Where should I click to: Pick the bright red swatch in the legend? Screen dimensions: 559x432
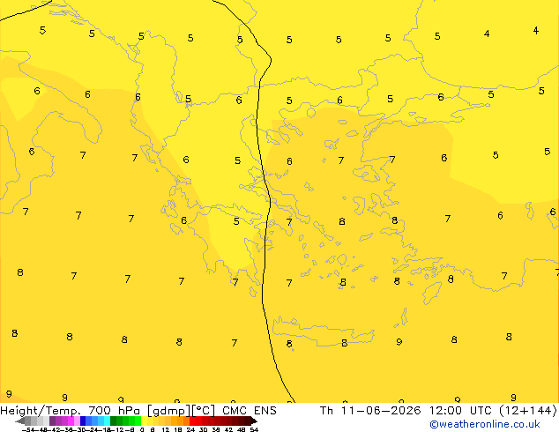click(x=192, y=421)
